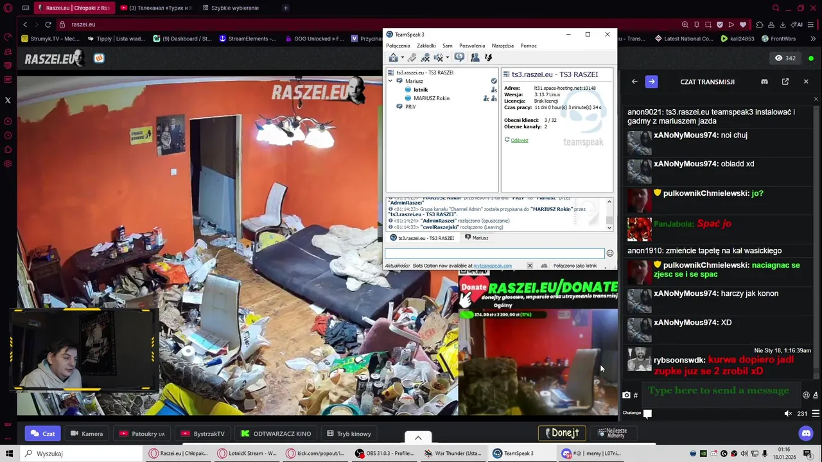Screen dimensions: 822x462
Task: Click the chat log scrollbar down arrow
Action: (x=609, y=227)
